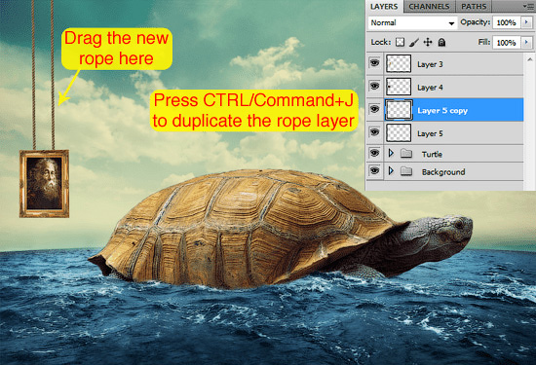The height and width of the screenshot is (365, 536).
Task: Switch to the Paths tab
Action: (474, 7)
